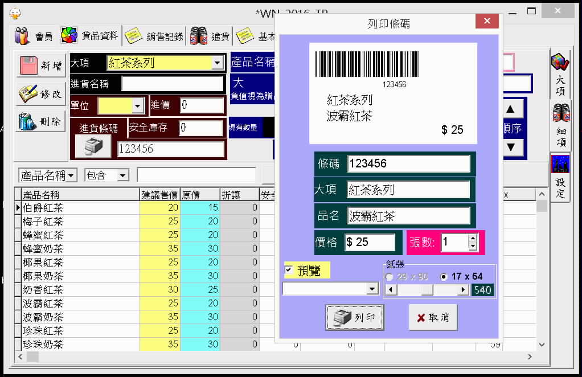Select the 椰果紅茶 row
Screen dimensions: 582x377
coord(137,263)
